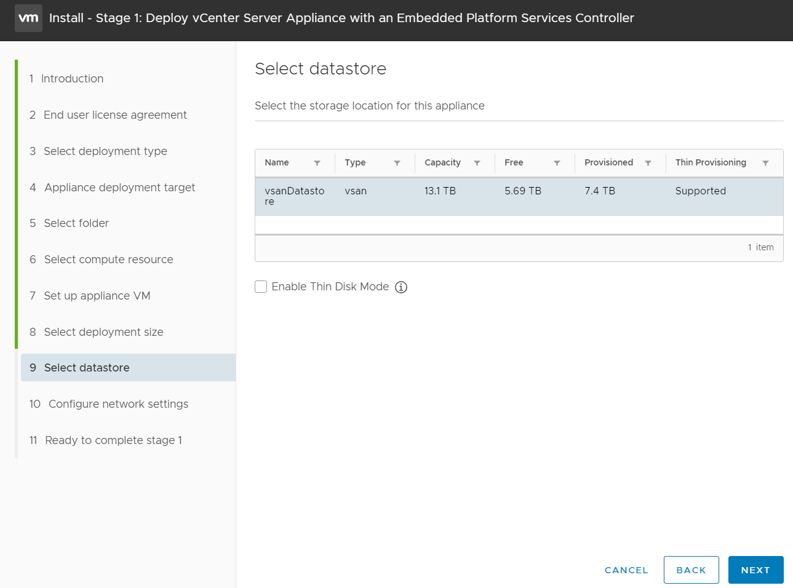Image resolution: width=793 pixels, height=588 pixels.
Task: Click the BACK button
Action: (691, 570)
